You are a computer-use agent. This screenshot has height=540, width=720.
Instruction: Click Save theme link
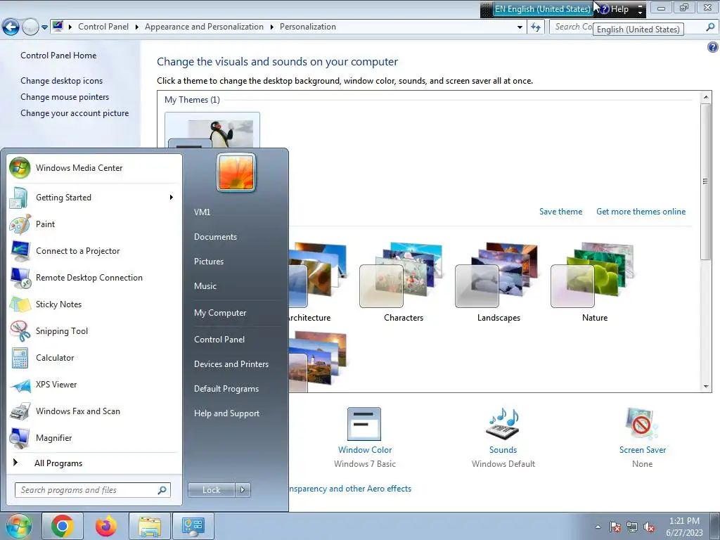click(560, 212)
